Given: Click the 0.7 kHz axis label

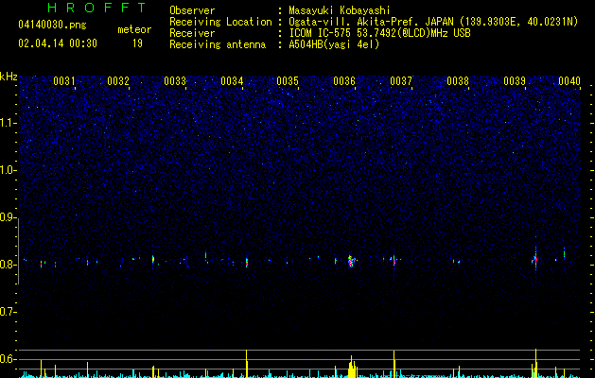Looking at the screenshot, I should click(8, 312).
